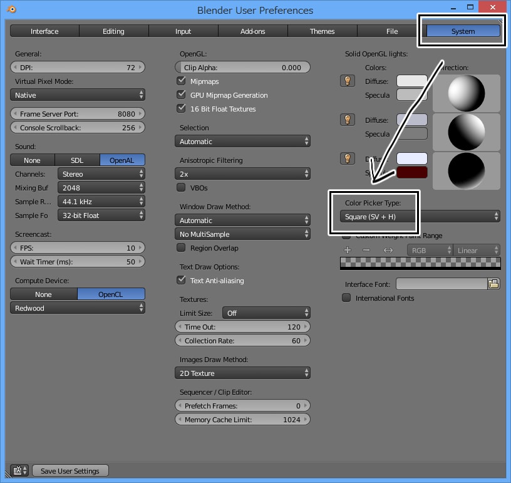Select SDL as the sound device

tap(77, 160)
